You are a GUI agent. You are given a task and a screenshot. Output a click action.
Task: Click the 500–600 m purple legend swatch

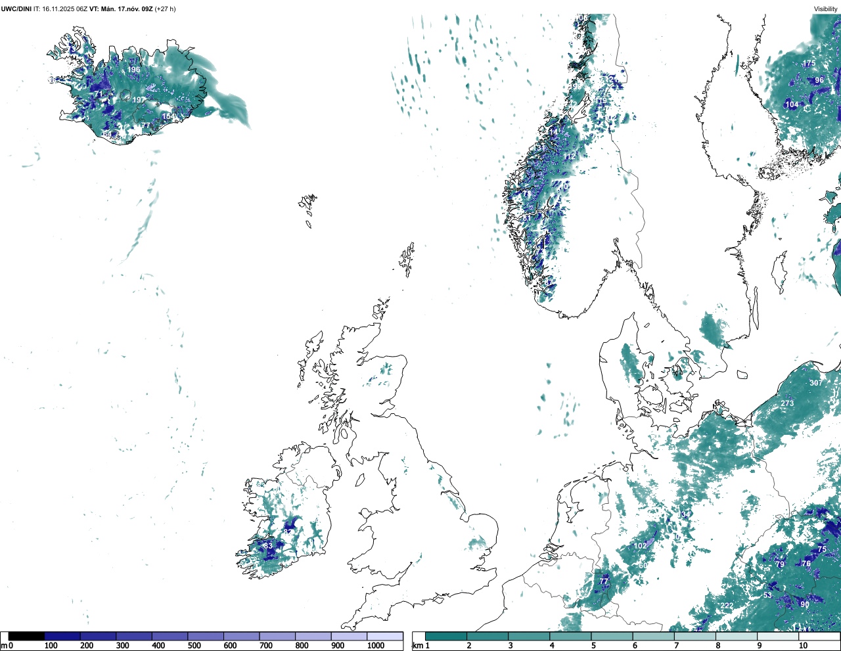pos(206,637)
